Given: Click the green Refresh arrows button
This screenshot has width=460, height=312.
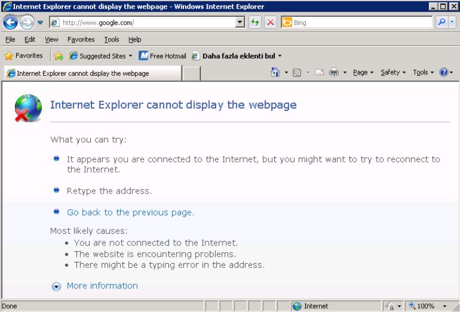Looking at the screenshot, I should pyautogui.click(x=255, y=22).
